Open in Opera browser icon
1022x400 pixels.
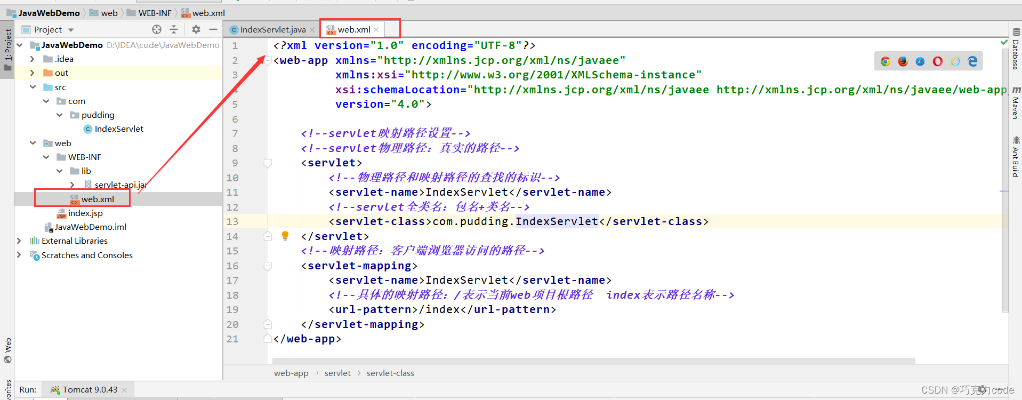click(938, 61)
